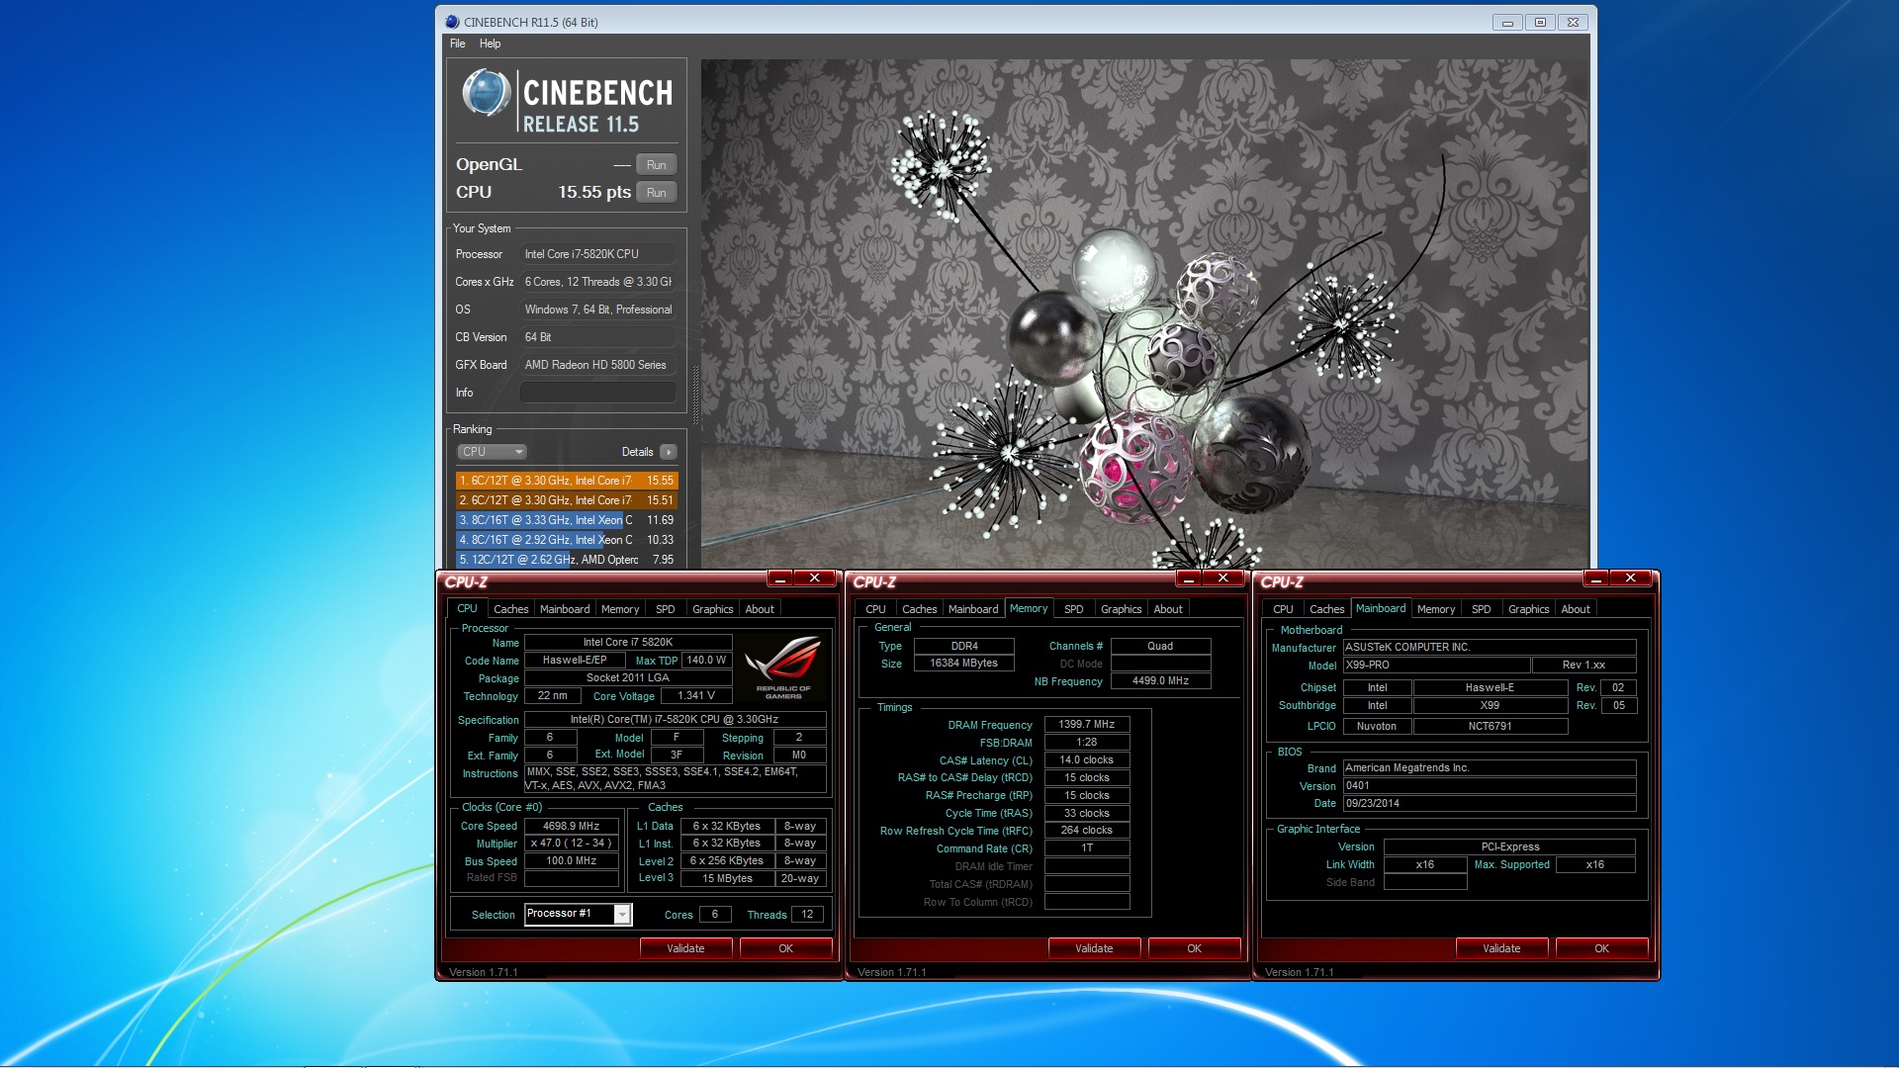
Task: Click the NB Frequency value 4499.0 MHz
Action: point(1160,680)
